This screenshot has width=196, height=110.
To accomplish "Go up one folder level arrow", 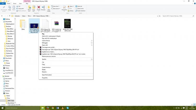I will [x=10, y=16].
